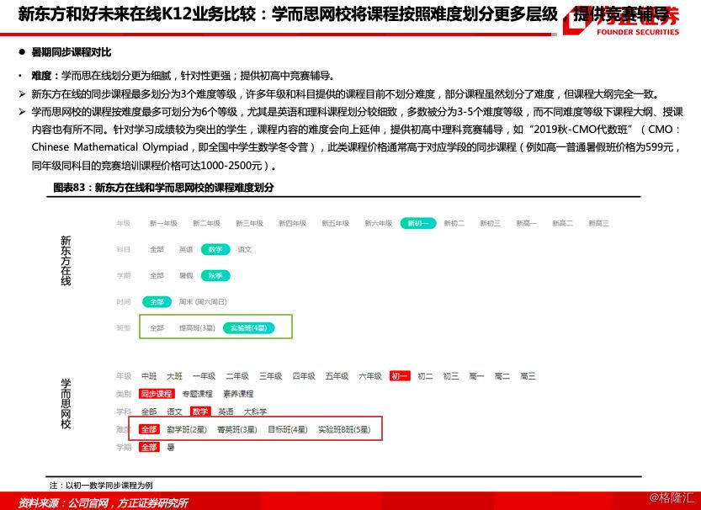Select 勤学班(2星) difficulty level
Screen dimensions: 701x510
(187, 429)
